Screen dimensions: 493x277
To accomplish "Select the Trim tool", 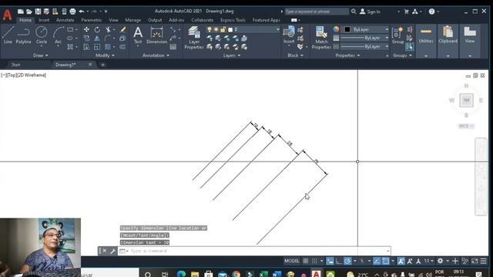I will [x=108, y=29].
